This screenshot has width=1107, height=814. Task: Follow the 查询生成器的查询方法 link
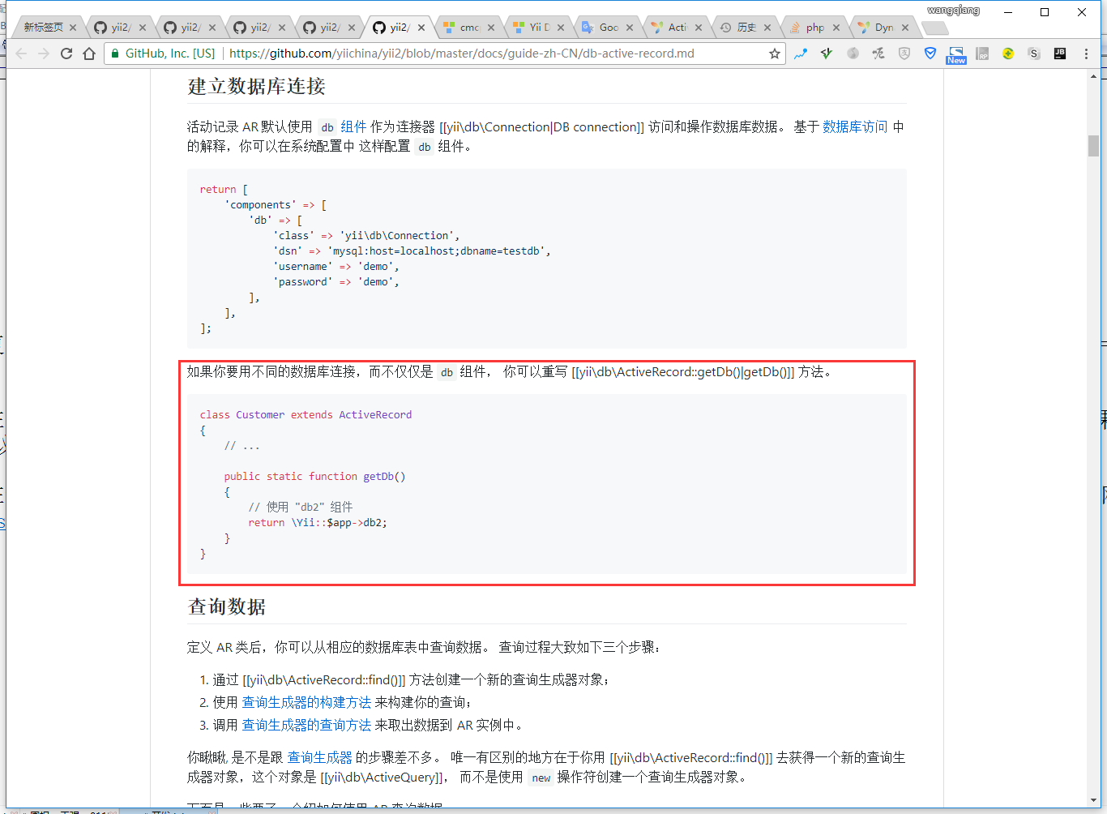click(306, 725)
